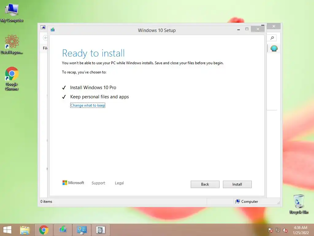Screen dimensions: 314x236
Task: Click the Action Center flag tray icon
Action: point(270,230)
